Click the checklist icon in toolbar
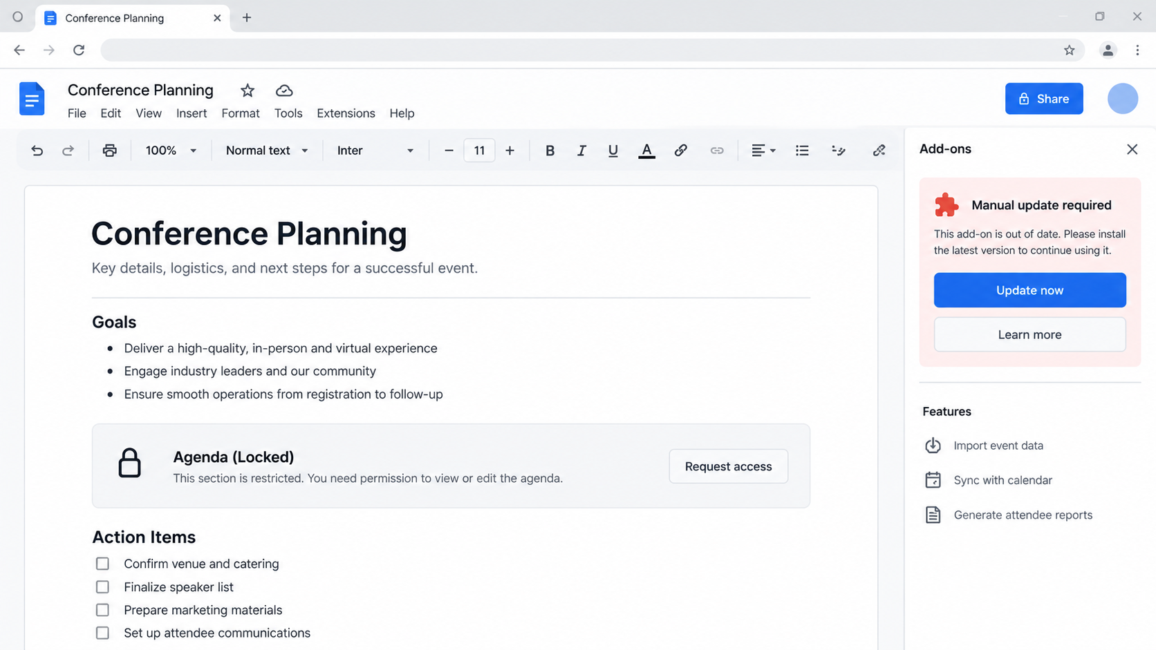1156x650 pixels. (838, 150)
